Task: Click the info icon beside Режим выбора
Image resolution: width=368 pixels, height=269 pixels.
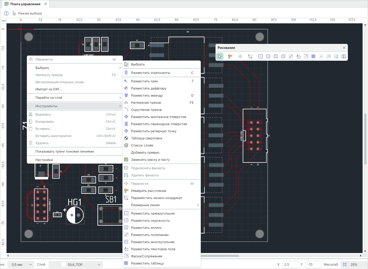Action: [x=6, y=13]
